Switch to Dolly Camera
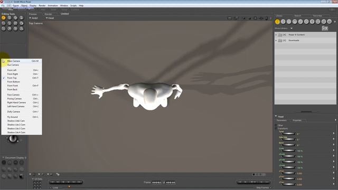The height and width of the screenshot is (190, 338). point(22,111)
